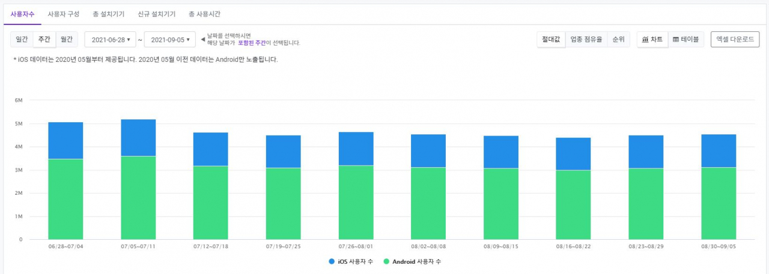
Task: Click the green Android bar segment for 08/16~08/22
Action: (x=573, y=205)
